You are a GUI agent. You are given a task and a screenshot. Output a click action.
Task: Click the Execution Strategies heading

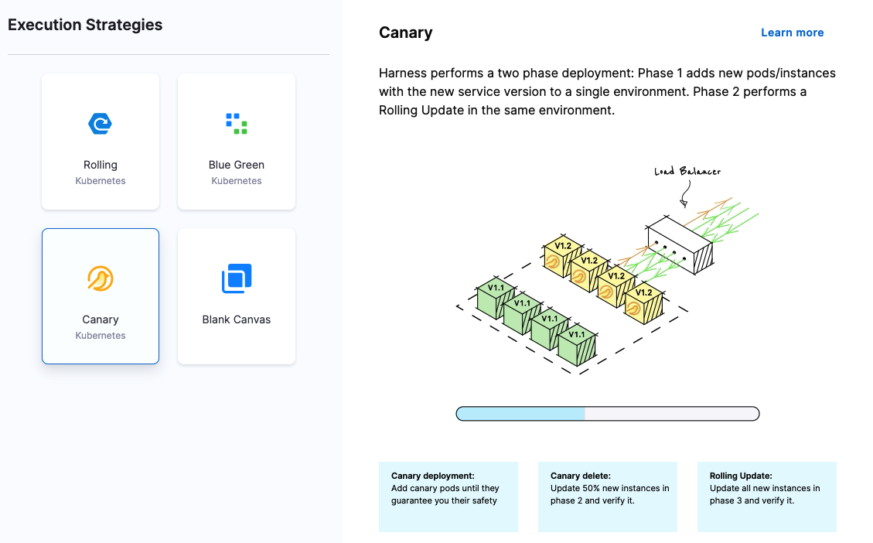point(85,25)
